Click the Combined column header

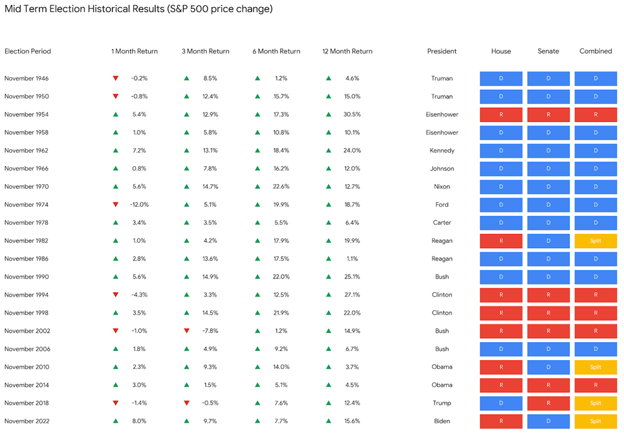[596, 51]
